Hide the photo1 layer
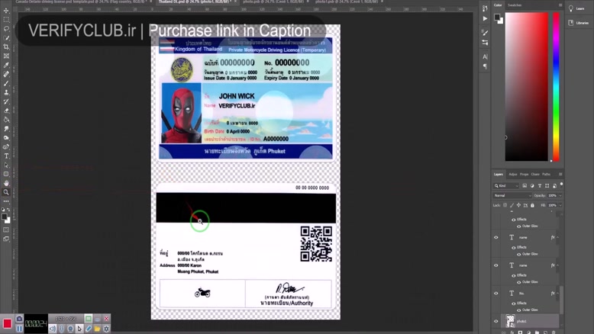Screen dimensions: 594x334 click(x=496, y=321)
